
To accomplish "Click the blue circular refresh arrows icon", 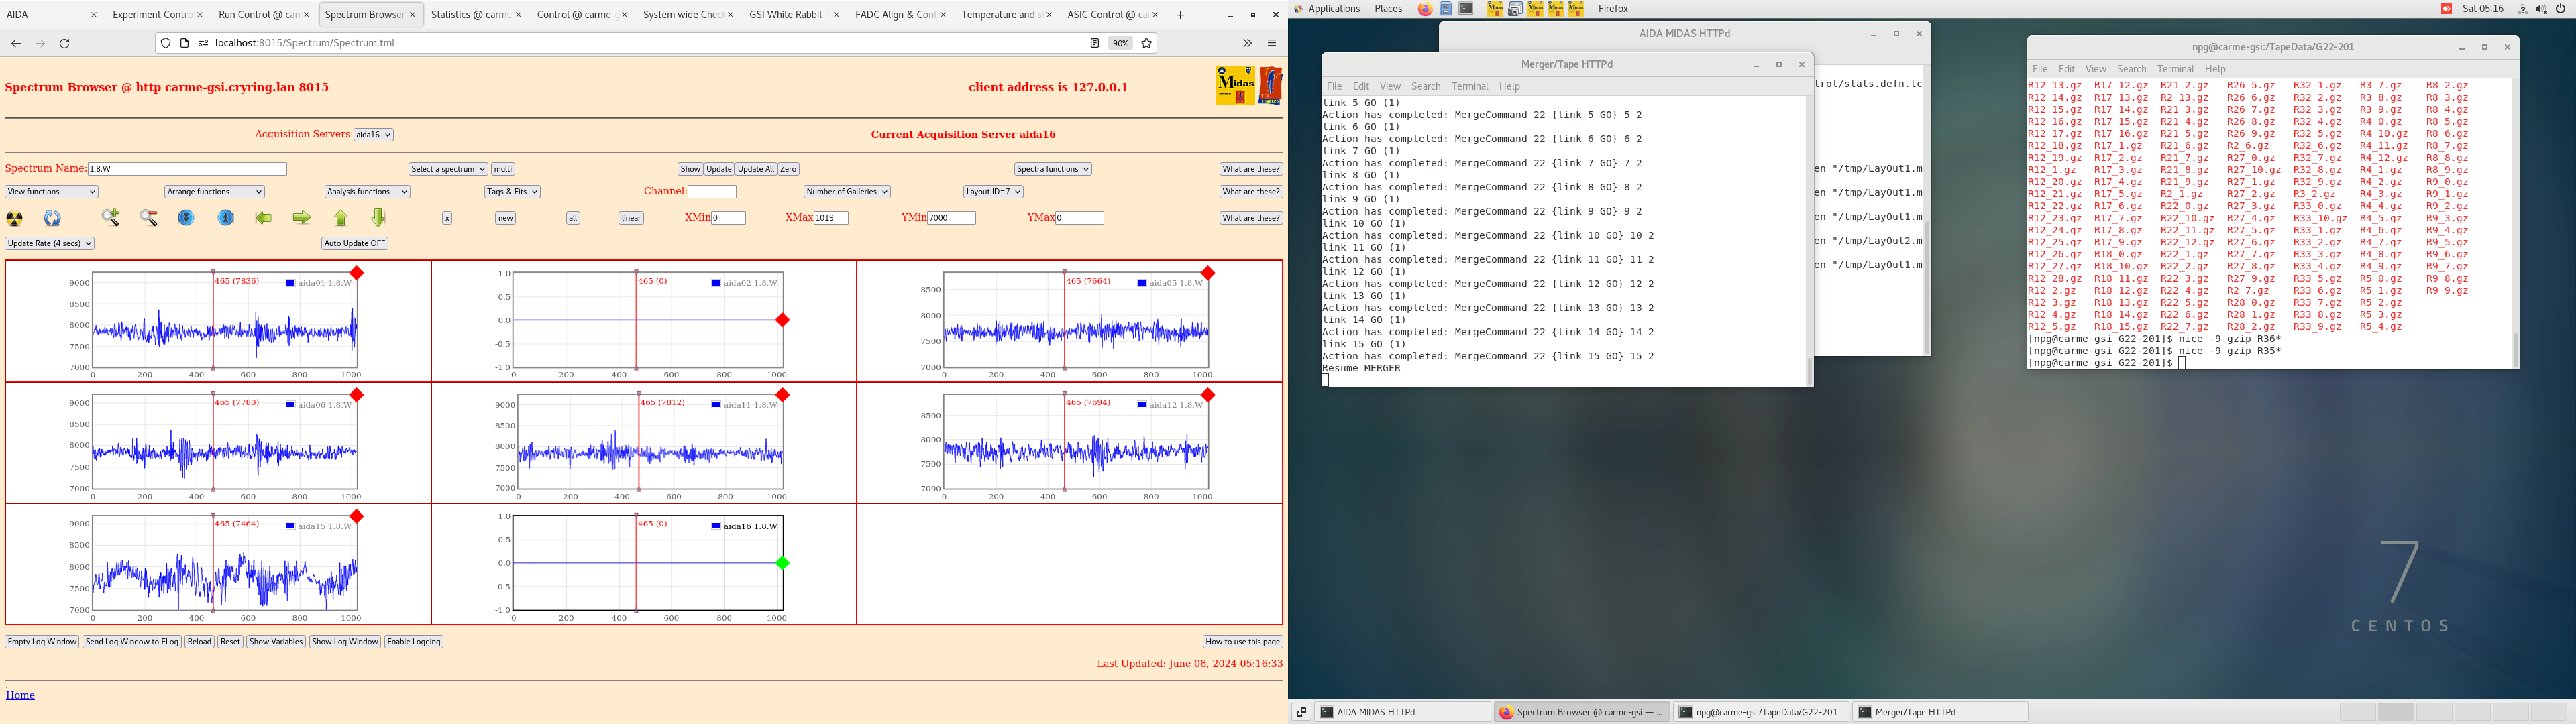I will (52, 218).
